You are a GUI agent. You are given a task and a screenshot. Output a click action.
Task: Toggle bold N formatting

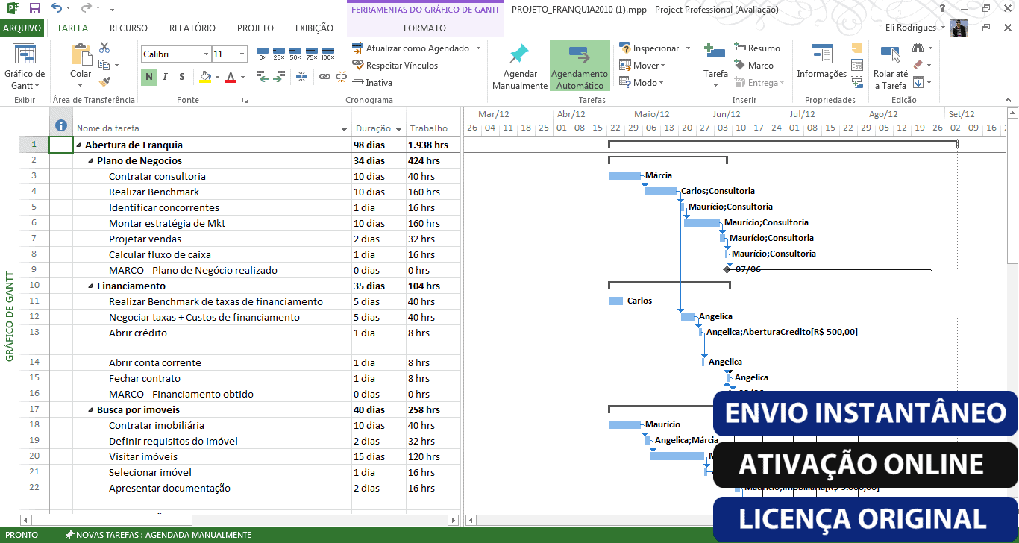[149, 77]
